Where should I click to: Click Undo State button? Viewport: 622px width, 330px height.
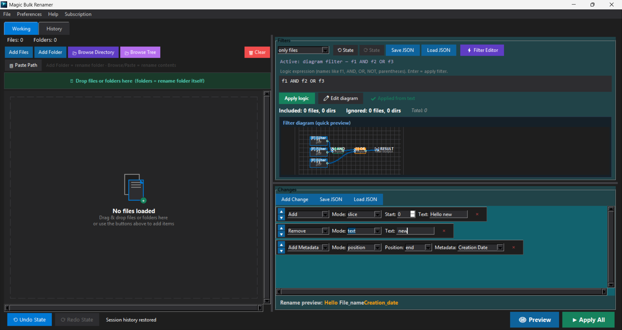pos(29,320)
